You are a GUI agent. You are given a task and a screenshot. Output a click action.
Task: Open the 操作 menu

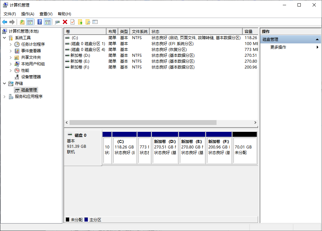[x=28, y=14]
